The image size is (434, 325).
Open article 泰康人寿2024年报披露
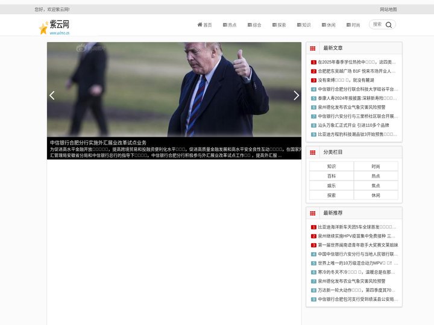(357, 98)
